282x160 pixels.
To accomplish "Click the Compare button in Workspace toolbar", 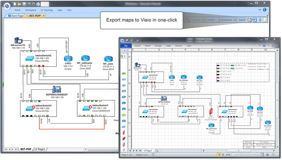I will (x=193, y=20).
